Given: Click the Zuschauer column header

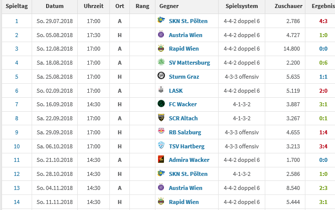Looking at the screenshot, I should tap(288, 6).
